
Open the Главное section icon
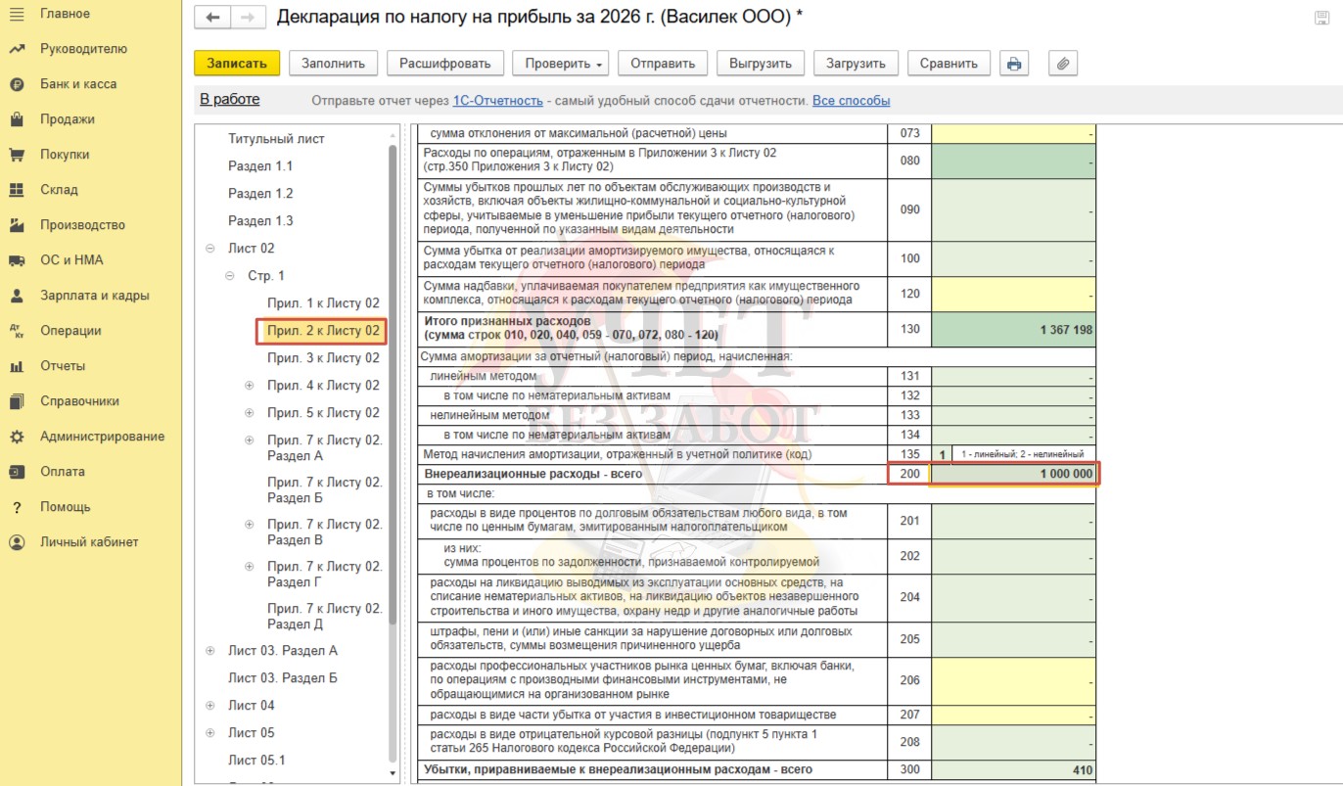pos(16,14)
